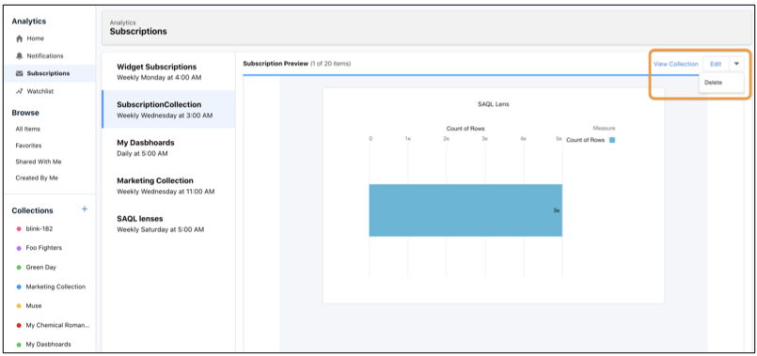Click the Home house icon
This screenshot has height=356, width=757.
[20, 39]
